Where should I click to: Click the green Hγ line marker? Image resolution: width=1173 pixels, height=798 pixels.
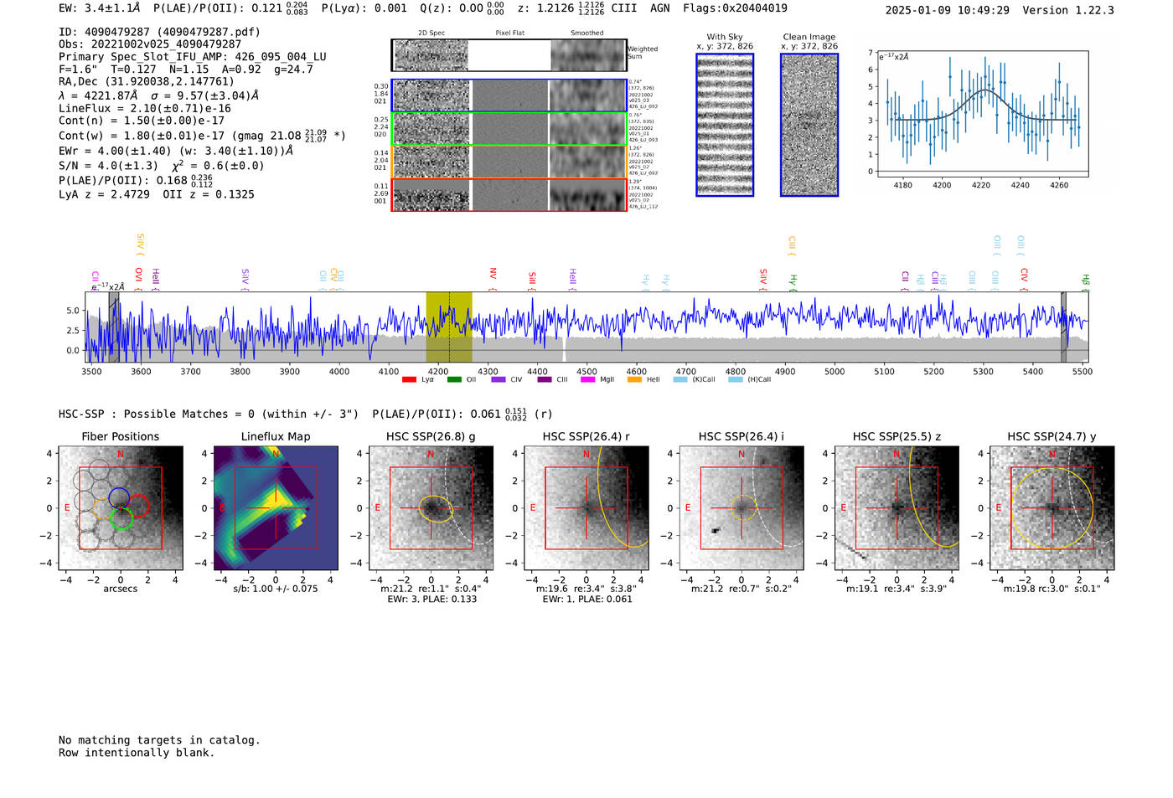click(793, 282)
